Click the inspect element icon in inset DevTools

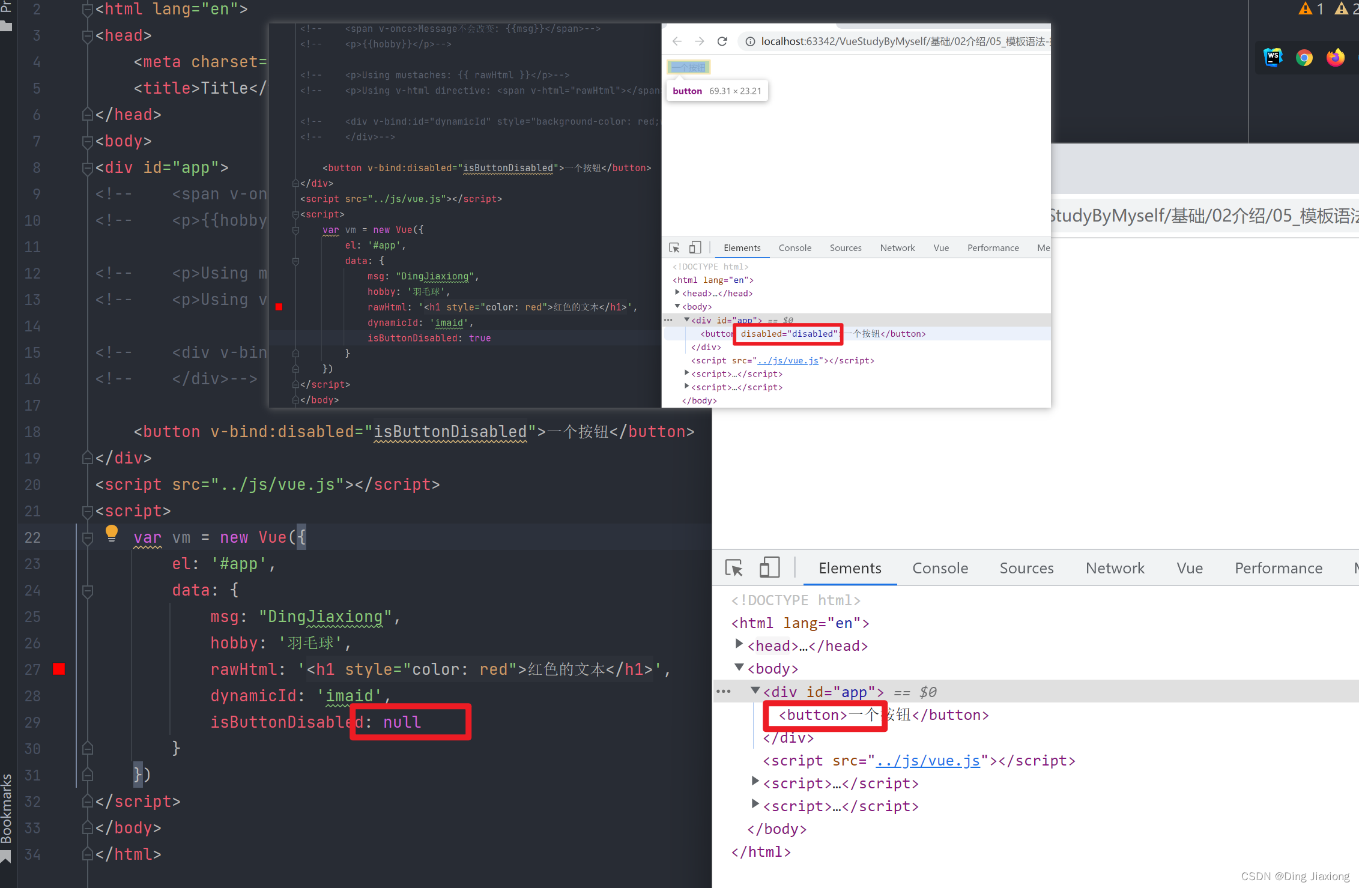674,248
